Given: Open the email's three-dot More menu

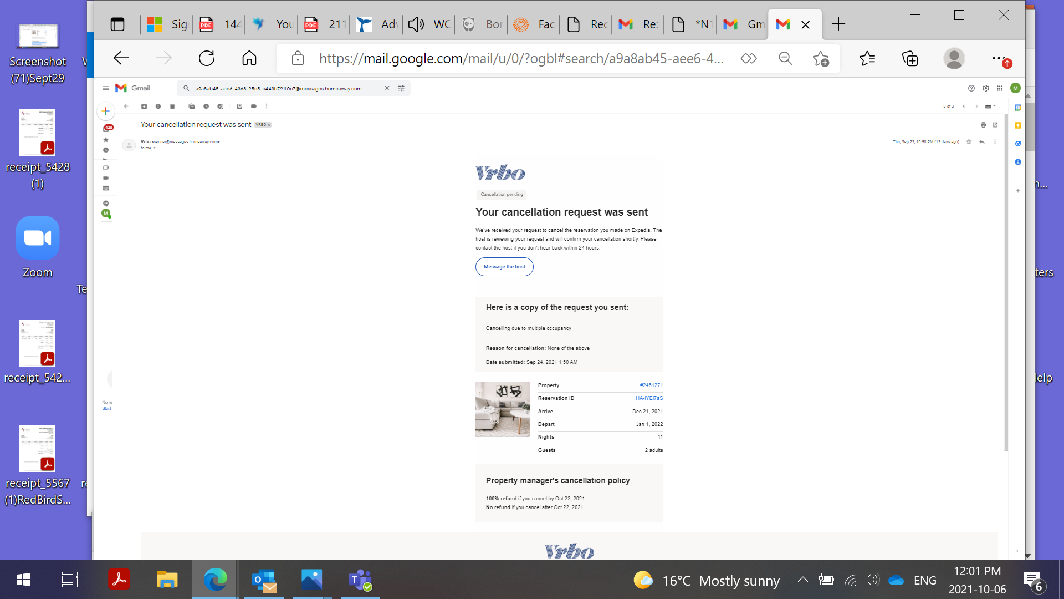Looking at the screenshot, I should tap(995, 142).
